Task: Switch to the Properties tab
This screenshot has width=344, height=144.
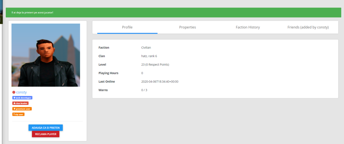Action: tap(187, 27)
